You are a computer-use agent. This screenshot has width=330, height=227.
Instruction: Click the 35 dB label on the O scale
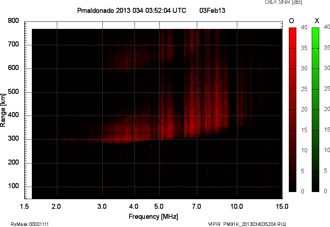pyautogui.click(x=304, y=48)
